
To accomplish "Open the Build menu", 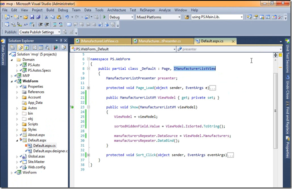I will tap(50, 10).
